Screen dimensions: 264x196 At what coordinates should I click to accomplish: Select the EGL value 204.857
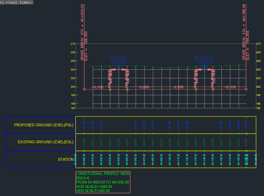coord(221,142)
